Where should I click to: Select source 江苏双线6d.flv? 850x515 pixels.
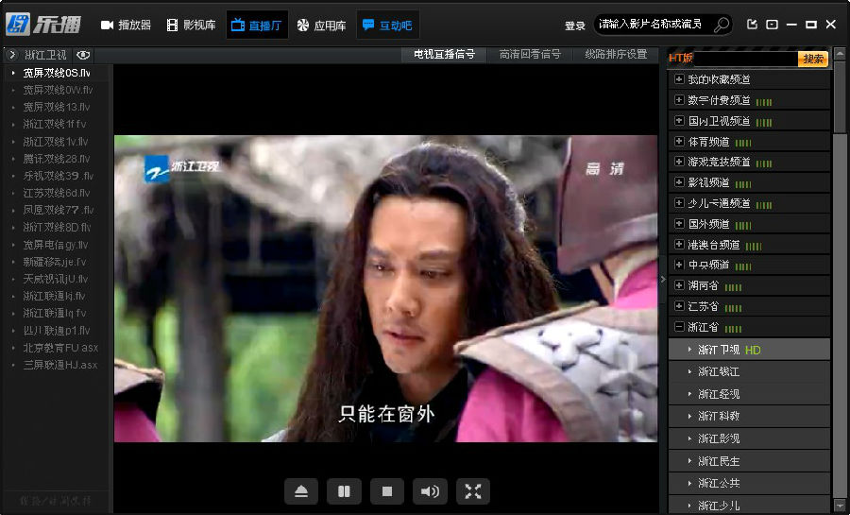click(58, 193)
